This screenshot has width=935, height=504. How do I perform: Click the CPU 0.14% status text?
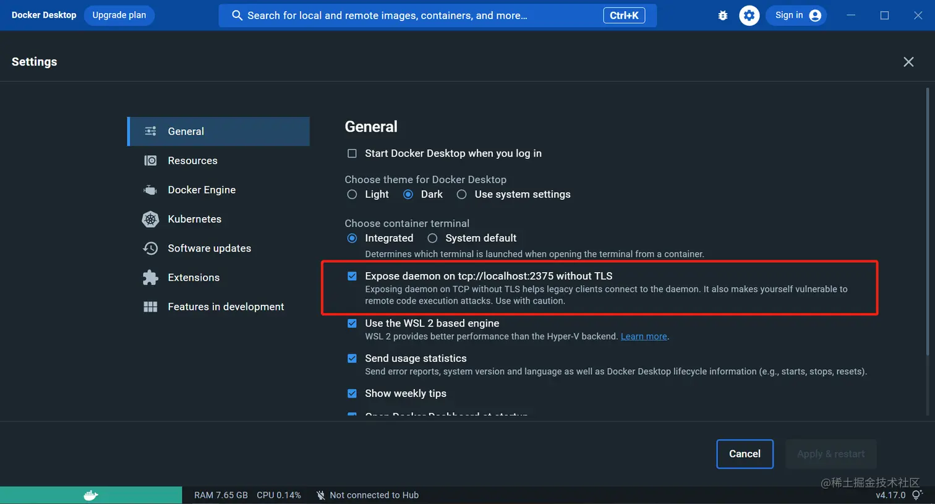click(279, 495)
